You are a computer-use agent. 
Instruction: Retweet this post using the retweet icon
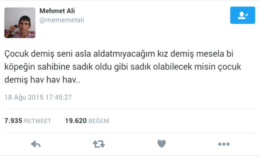[99, 144]
